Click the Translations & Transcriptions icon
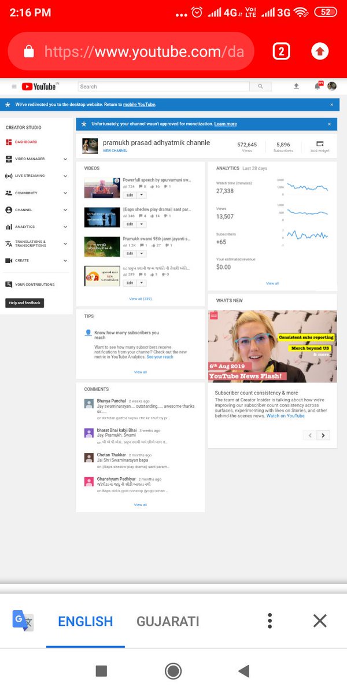 (9, 243)
